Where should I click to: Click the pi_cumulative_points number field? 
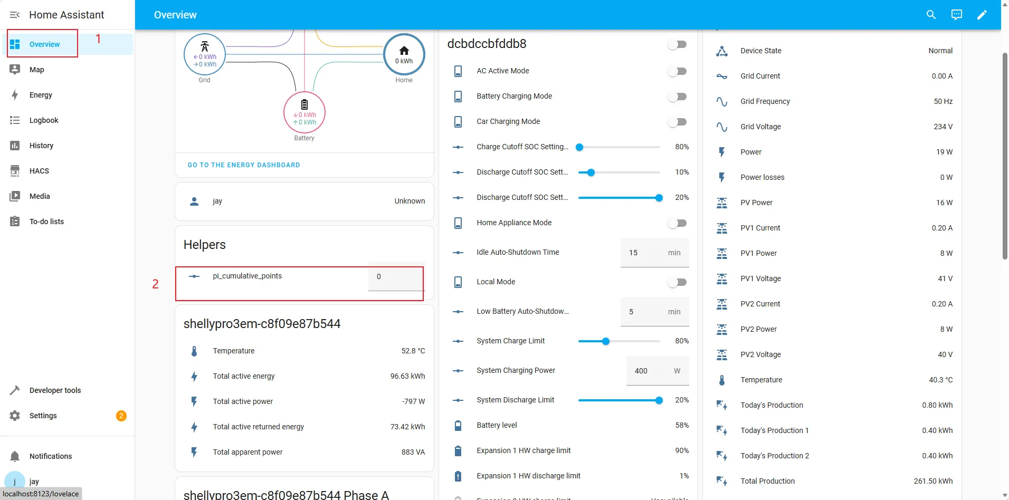(396, 276)
